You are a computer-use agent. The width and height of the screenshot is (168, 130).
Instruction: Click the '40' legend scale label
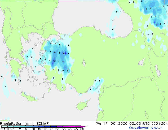click(70, 129)
